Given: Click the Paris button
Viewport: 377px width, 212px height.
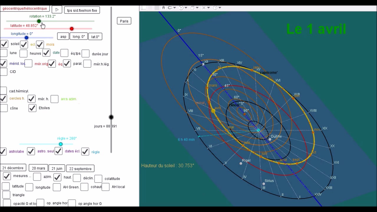Looking at the screenshot, I should pos(124,21).
